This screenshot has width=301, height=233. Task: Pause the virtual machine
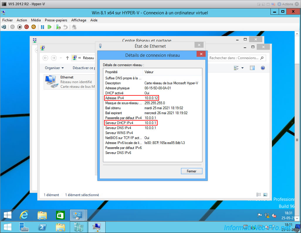[x=43, y=27]
